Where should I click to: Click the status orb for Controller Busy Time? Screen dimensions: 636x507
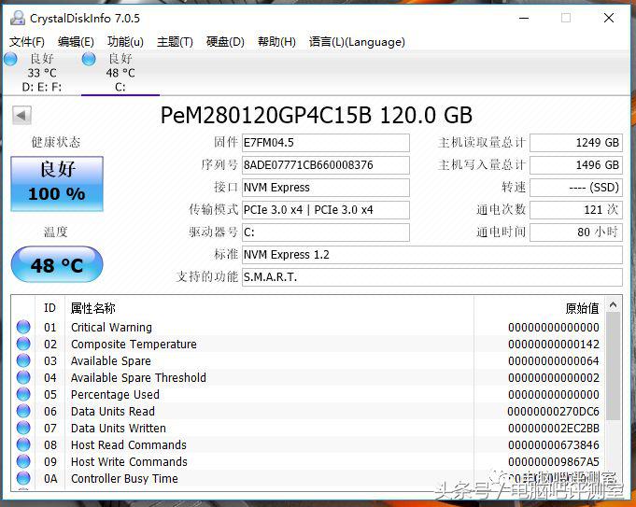click(23, 479)
